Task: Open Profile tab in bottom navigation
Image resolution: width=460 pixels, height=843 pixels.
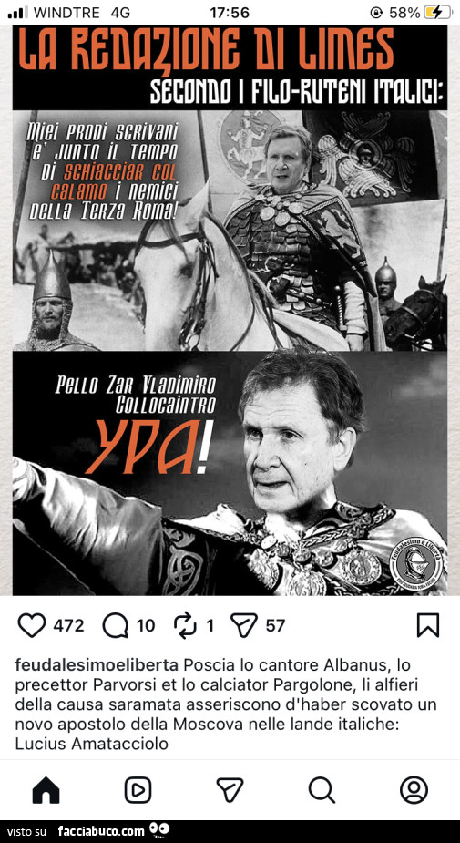Action: [x=414, y=790]
